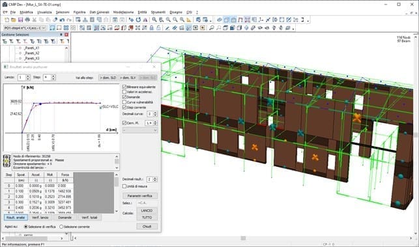Close the Gestione Selezioni panel
This screenshot has width=419, height=247.
(x=66, y=35)
